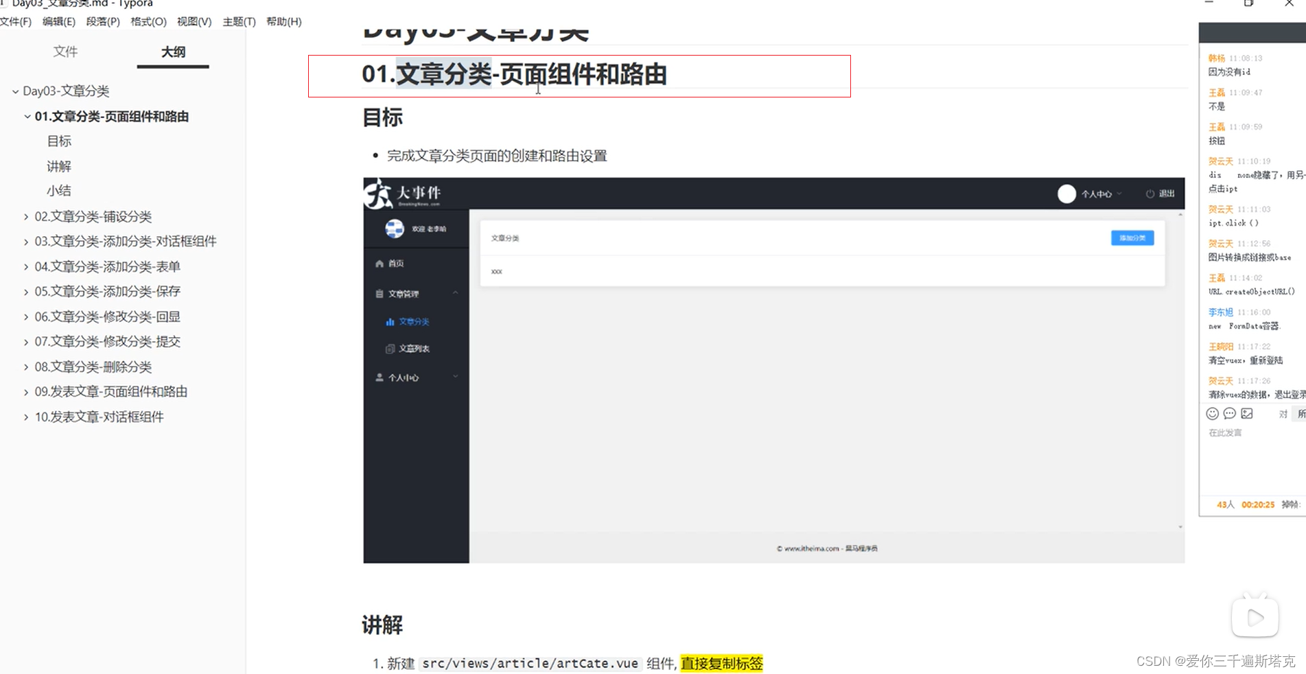The image size is (1306, 674).
Task: Open the 帮助(H) menu
Action: click(283, 21)
